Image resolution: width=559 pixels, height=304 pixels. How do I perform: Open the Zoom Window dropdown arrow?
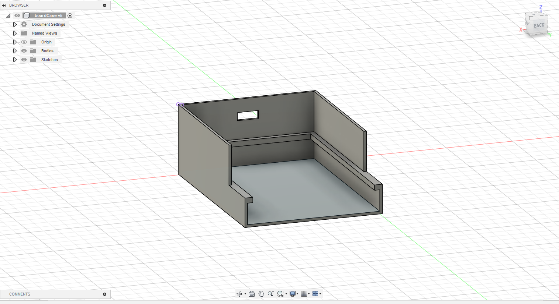[286, 294]
